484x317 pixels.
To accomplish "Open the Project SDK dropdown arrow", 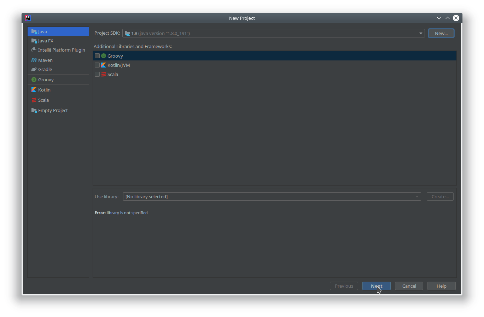I will [x=421, y=33].
